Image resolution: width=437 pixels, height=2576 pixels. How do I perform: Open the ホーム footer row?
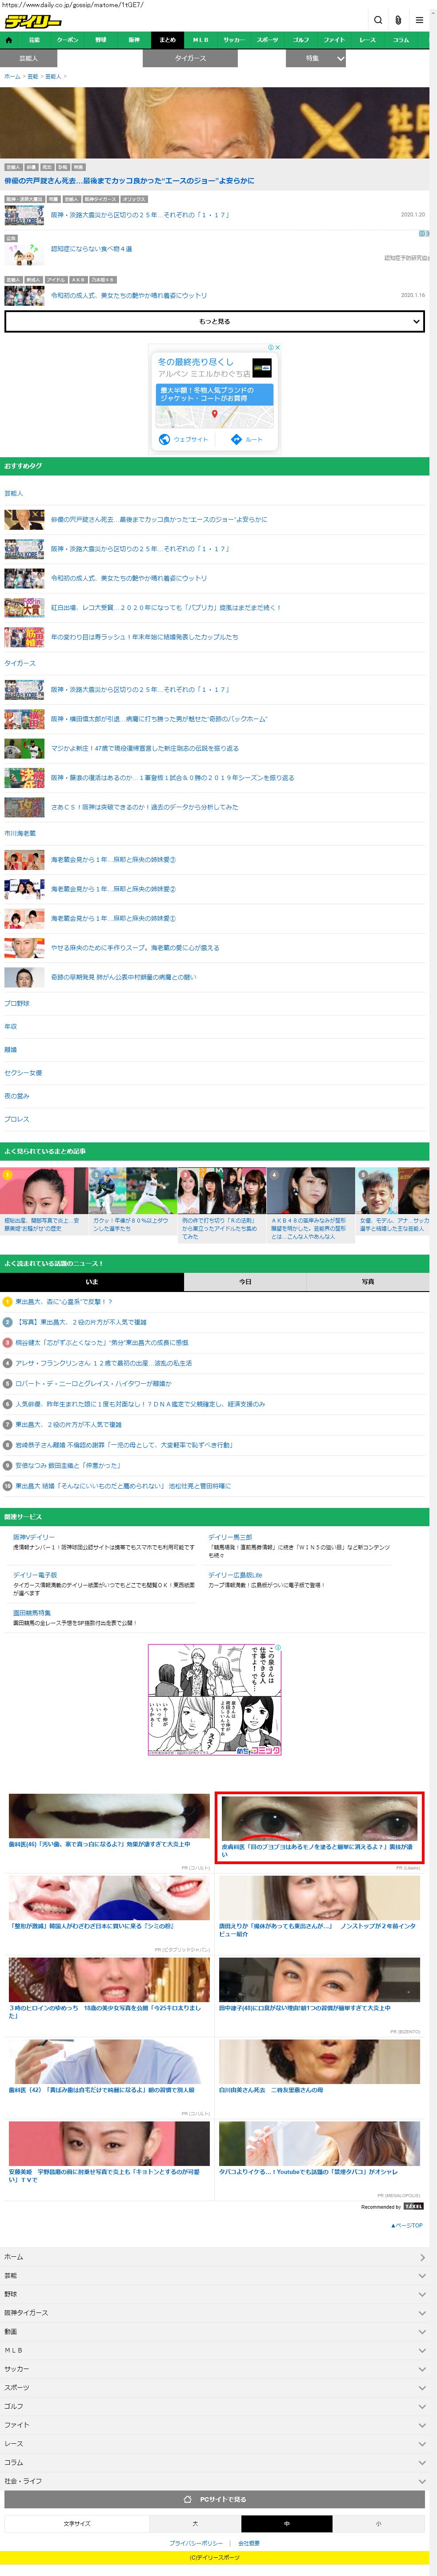(x=215, y=2256)
